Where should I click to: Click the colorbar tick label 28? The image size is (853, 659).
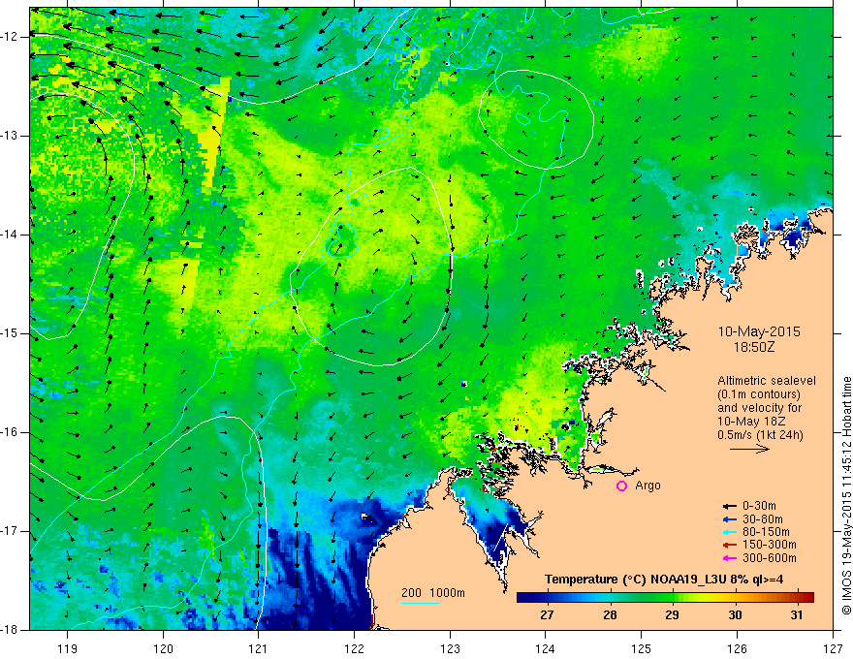[610, 615]
